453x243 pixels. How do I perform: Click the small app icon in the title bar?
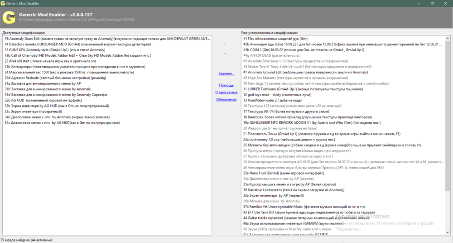point(4,3)
